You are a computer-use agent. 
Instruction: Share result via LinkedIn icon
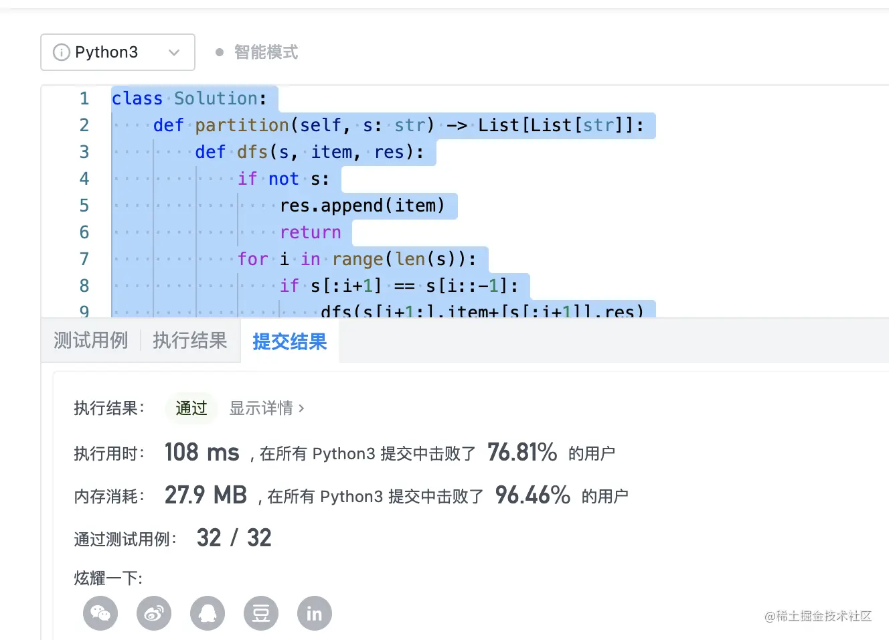(x=315, y=613)
